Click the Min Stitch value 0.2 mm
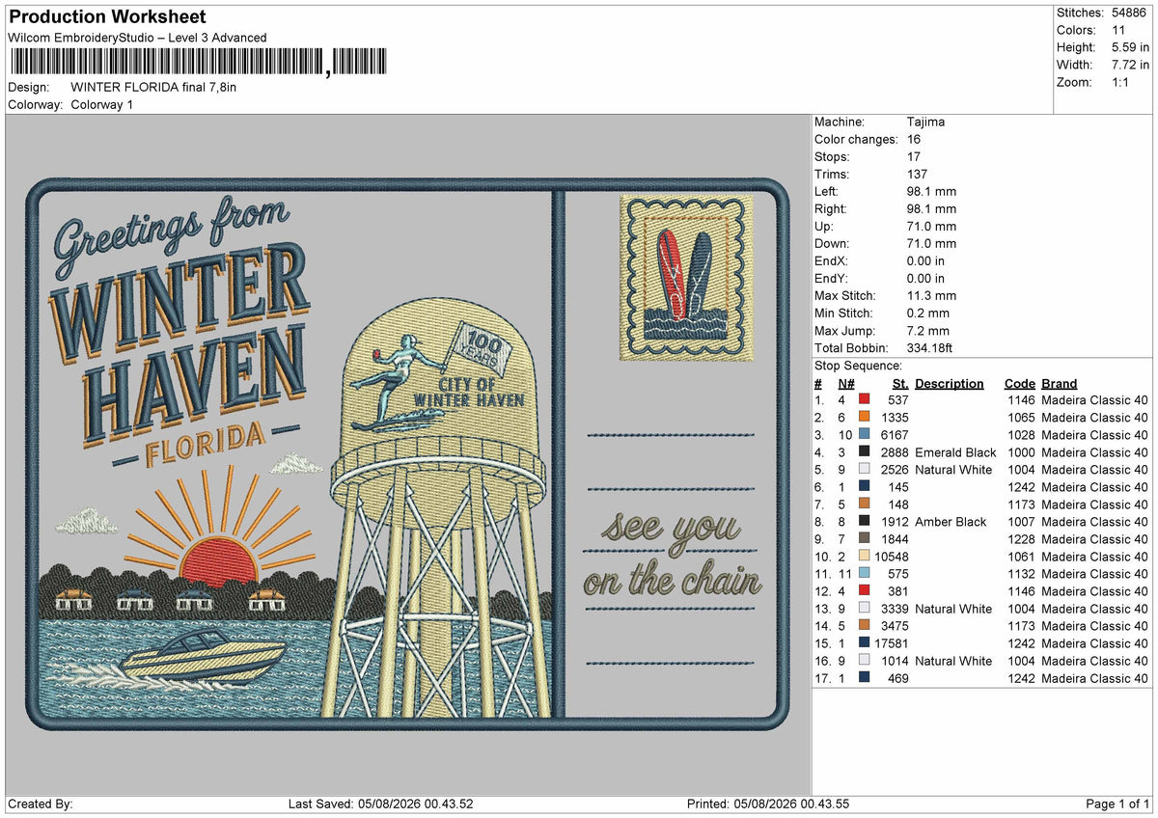 pos(928,313)
